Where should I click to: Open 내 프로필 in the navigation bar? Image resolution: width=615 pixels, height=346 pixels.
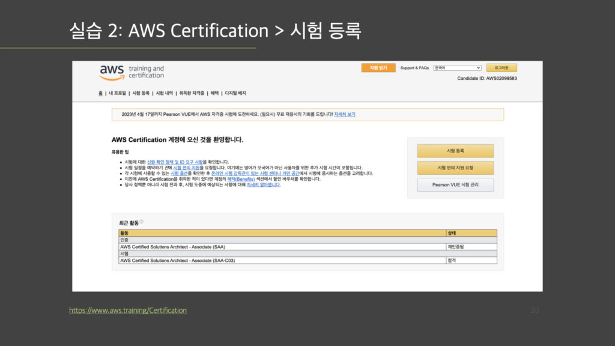(117, 93)
